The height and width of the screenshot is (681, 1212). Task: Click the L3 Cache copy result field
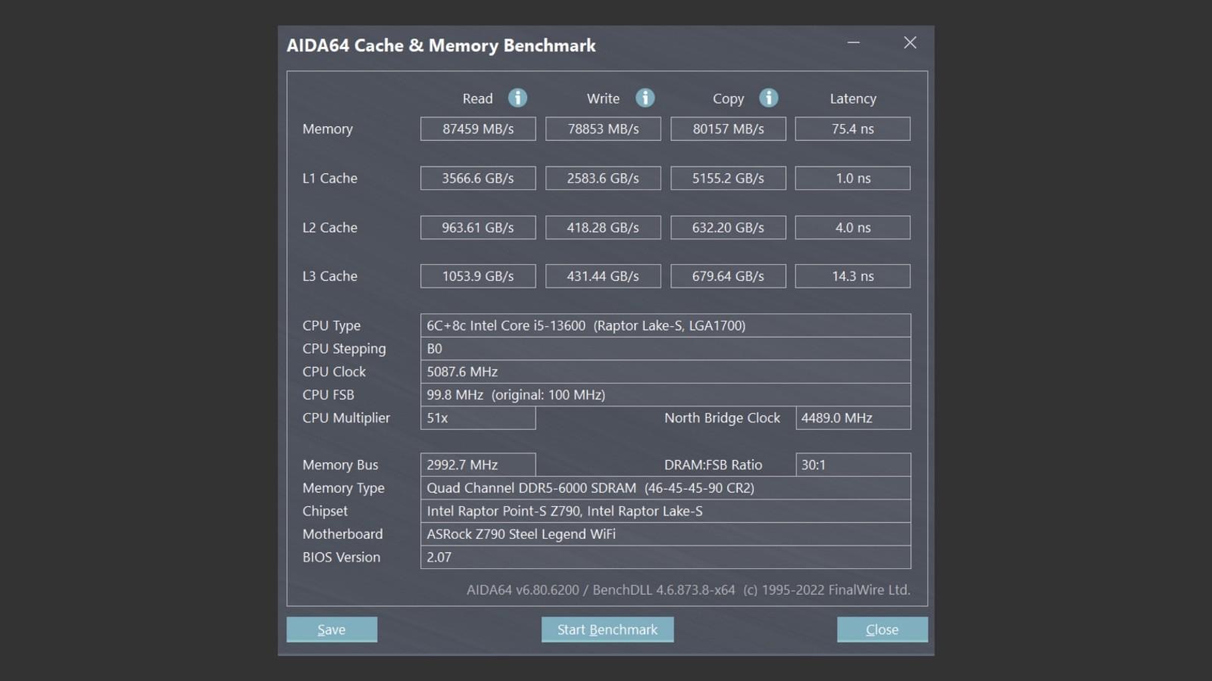(728, 275)
